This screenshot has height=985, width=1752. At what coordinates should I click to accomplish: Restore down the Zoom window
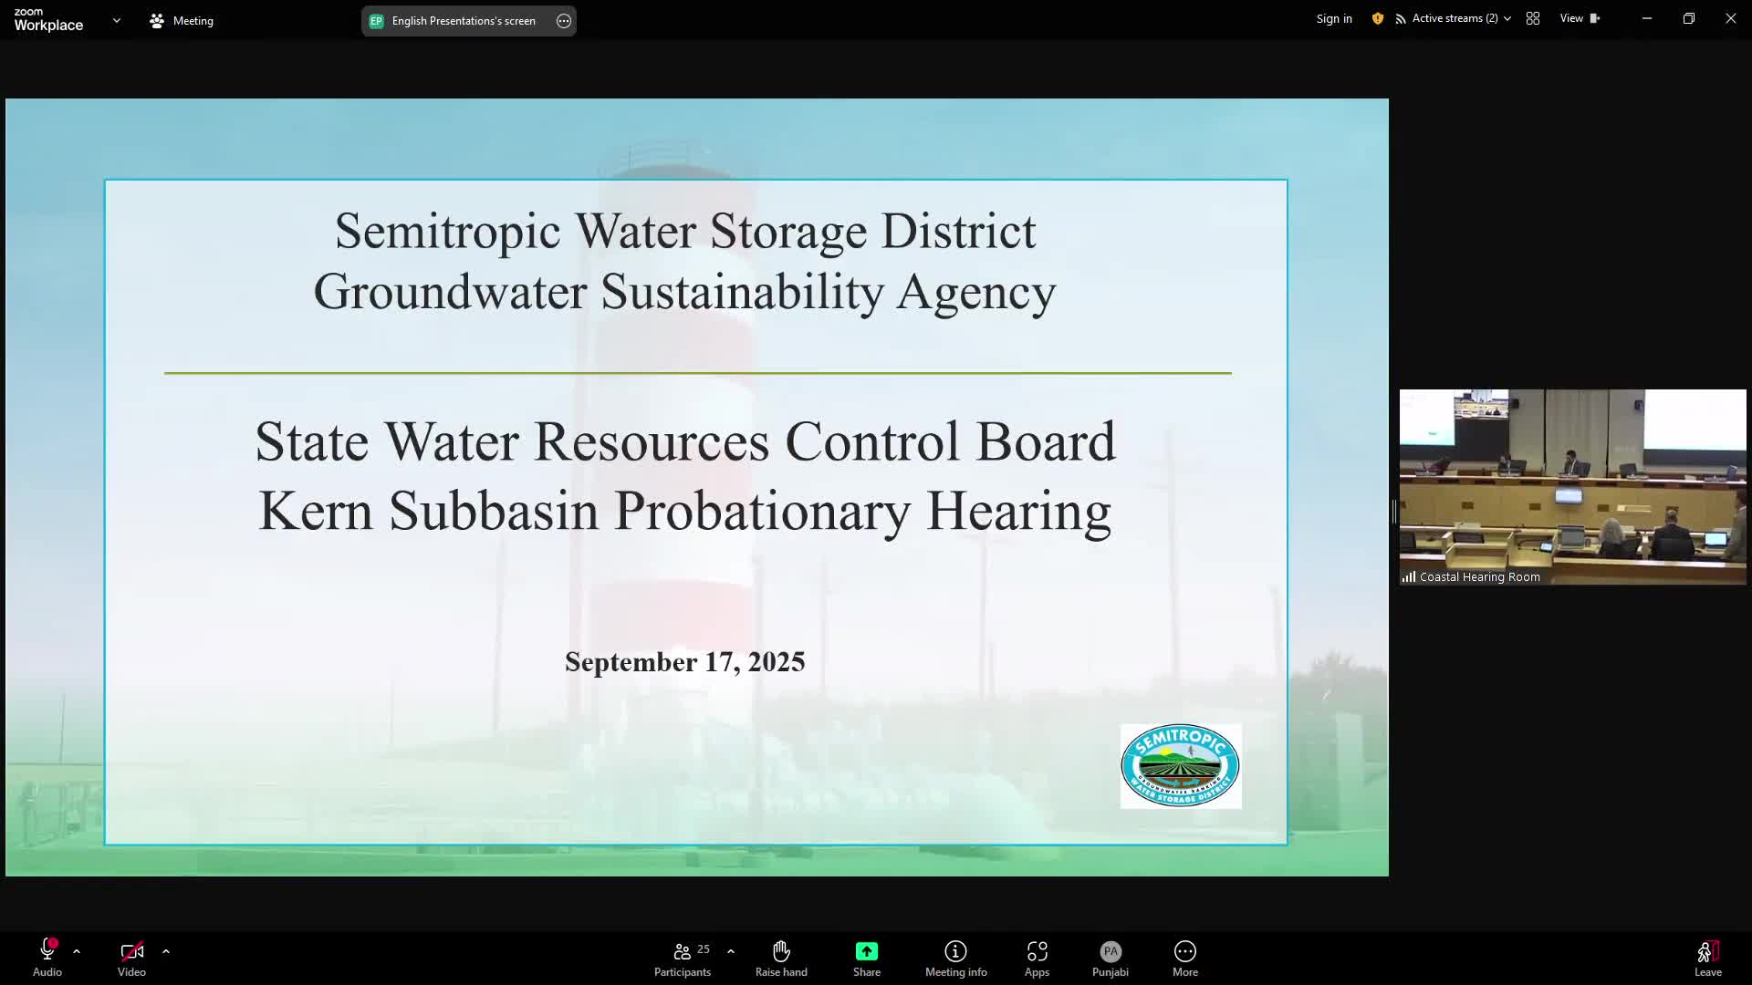(1689, 18)
